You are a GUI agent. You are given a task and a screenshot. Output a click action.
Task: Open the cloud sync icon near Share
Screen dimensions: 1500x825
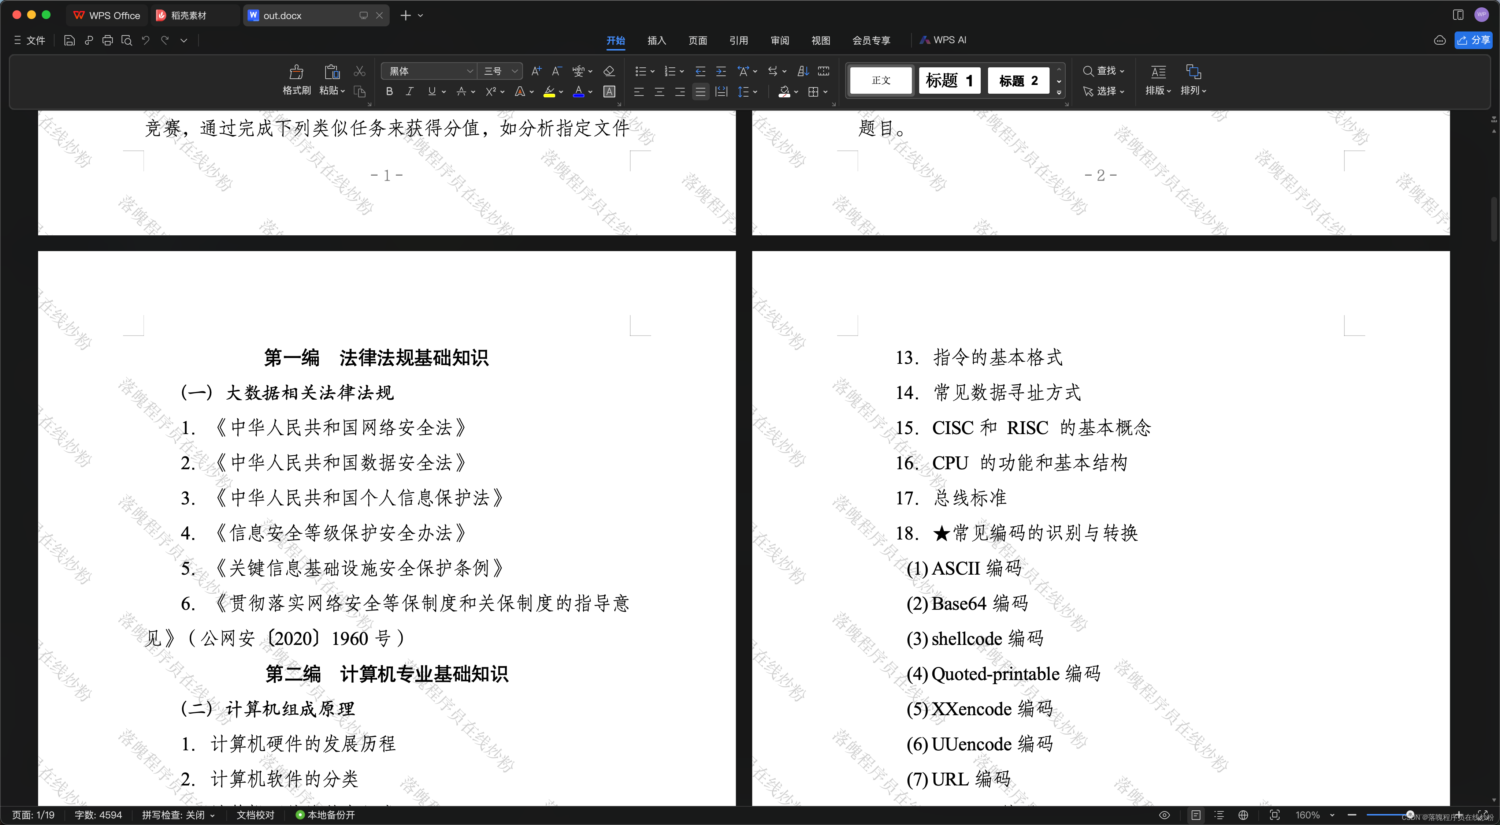pyautogui.click(x=1440, y=40)
